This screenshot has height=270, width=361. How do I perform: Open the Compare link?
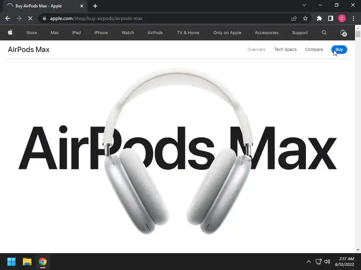[314, 49]
